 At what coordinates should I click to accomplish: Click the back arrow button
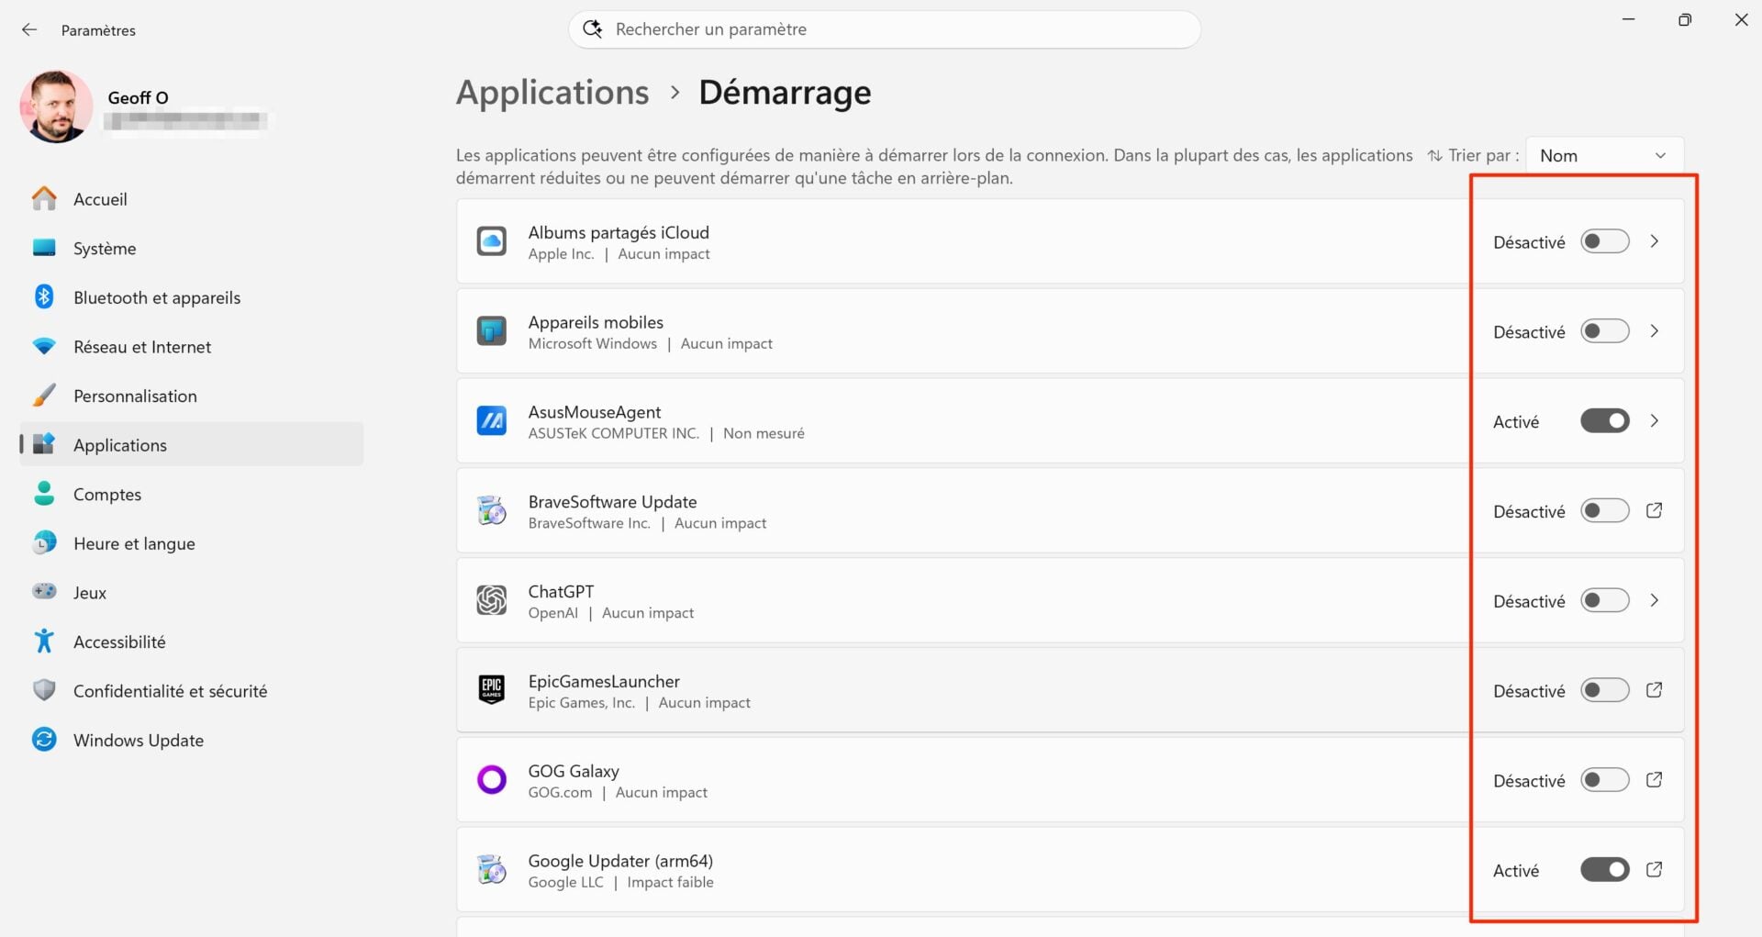[x=29, y=28]
